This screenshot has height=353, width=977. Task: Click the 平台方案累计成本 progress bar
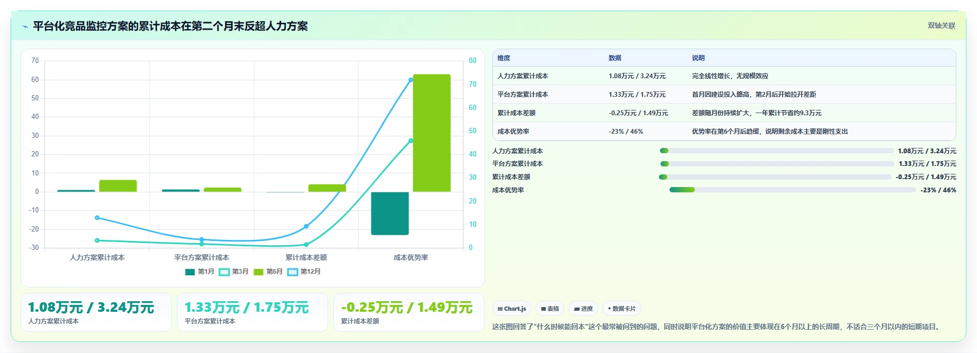[777, 164]
